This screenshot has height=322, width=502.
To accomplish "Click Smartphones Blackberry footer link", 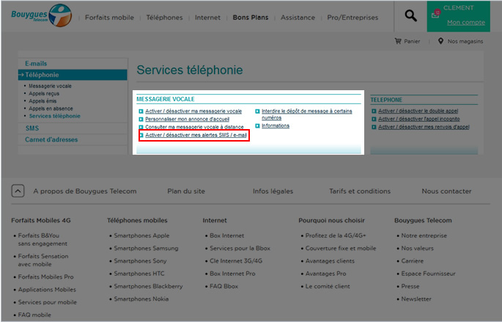I will (x=148, y=287).
